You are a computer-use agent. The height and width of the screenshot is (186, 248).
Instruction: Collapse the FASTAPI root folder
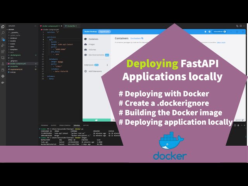(x=11, y=29)
